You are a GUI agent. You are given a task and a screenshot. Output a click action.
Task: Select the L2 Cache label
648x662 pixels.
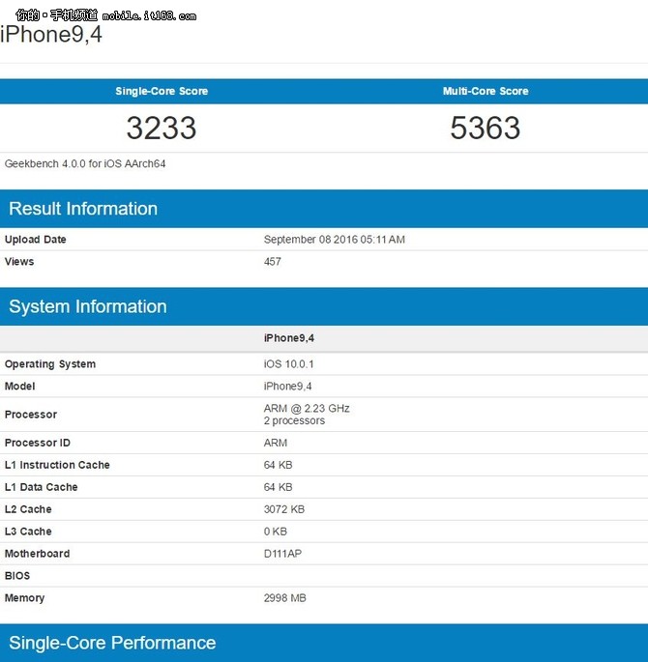28,509
